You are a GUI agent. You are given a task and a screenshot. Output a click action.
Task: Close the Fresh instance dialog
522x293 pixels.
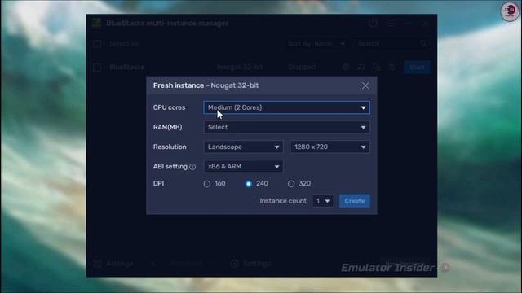pos(365,85)
